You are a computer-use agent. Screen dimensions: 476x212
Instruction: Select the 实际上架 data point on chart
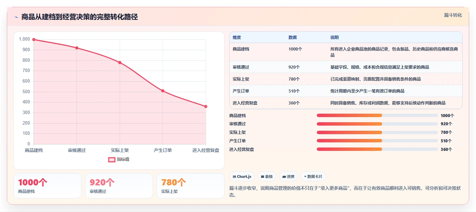(120, 62)
